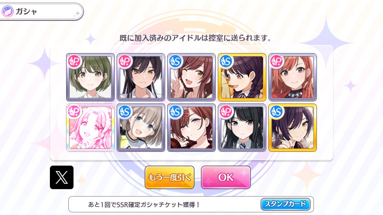383x215 pixels.
Task: Open the long black-haired idol with tie card
Action: click(x=242, y=128)
